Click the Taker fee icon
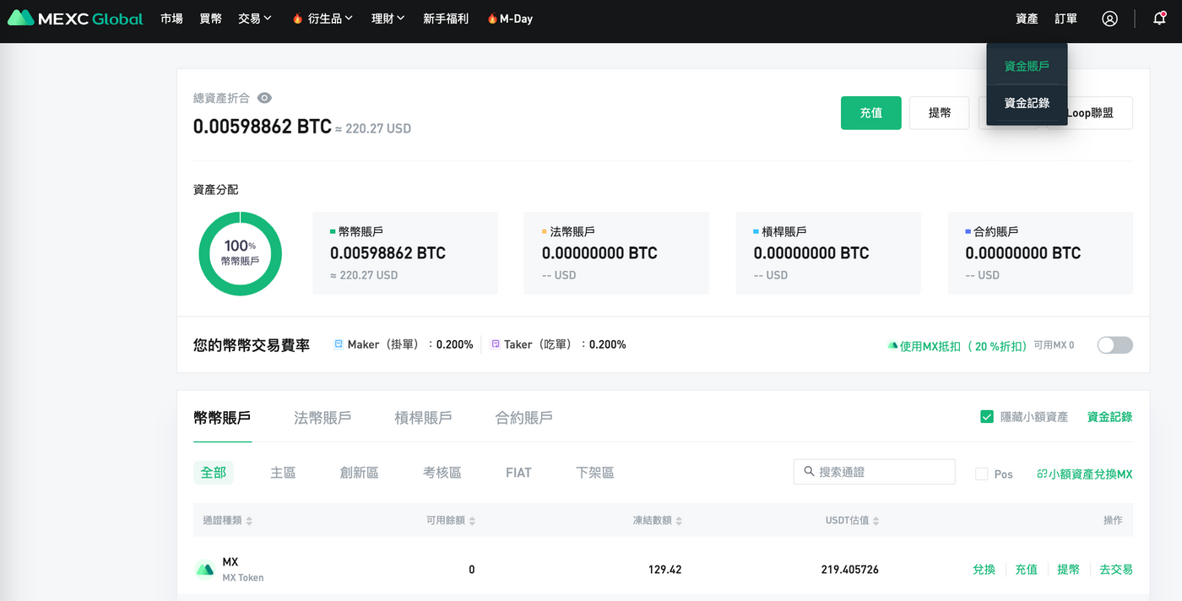 tap(496, 344)
